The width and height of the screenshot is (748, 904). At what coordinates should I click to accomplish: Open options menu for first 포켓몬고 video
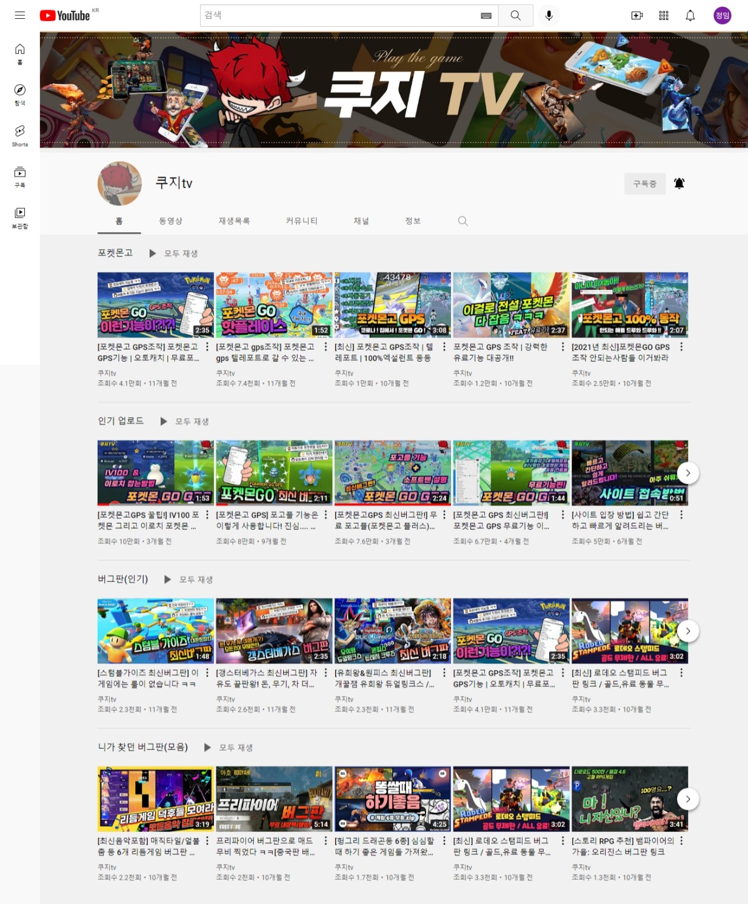tap(207, 347)
